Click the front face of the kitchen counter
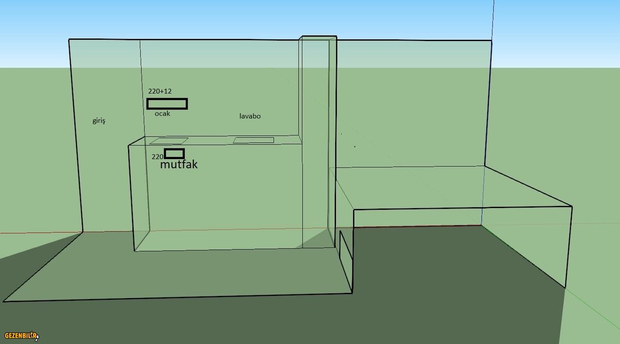The image size is (620, 344). (x=217, y=201)
